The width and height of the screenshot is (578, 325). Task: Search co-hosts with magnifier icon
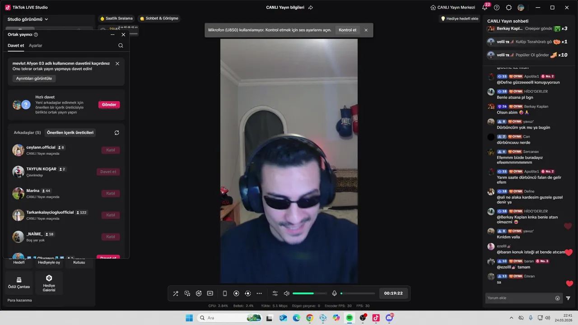[121, 46]
